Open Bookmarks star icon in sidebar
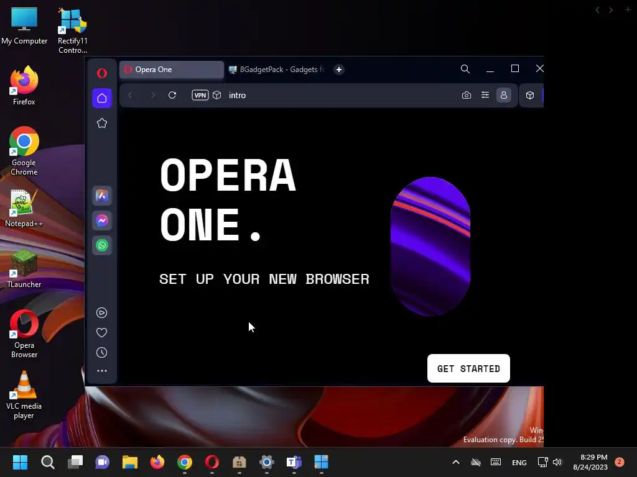 pyautogui.click(x=102, y=123)
